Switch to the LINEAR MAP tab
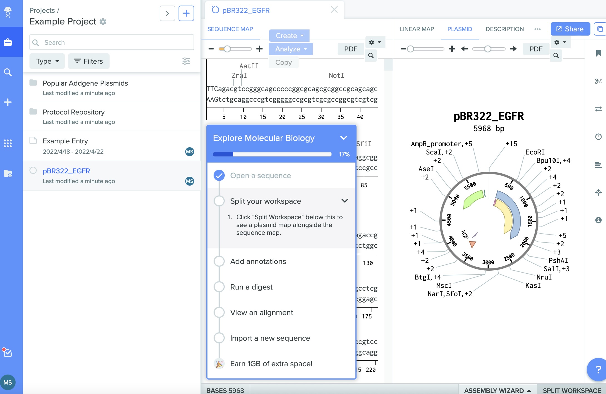This screenshot has width=606, height=394. (x=417, y=29)
